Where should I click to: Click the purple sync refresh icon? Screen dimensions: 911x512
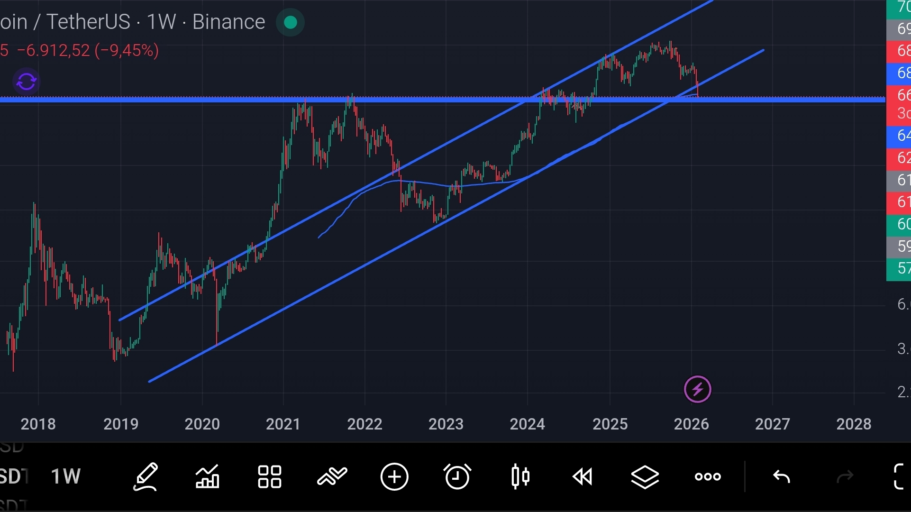[26, 82]
